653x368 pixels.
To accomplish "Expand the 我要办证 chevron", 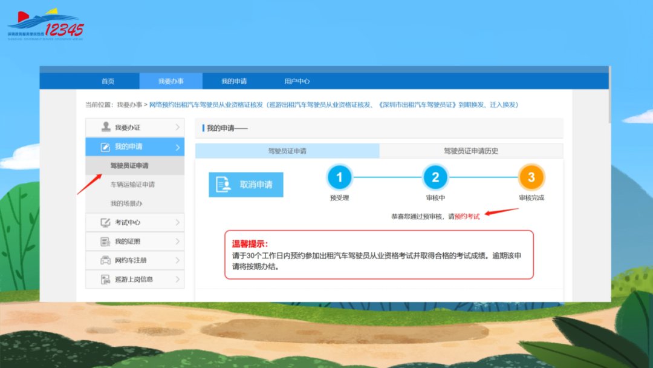I will point(178,127).
